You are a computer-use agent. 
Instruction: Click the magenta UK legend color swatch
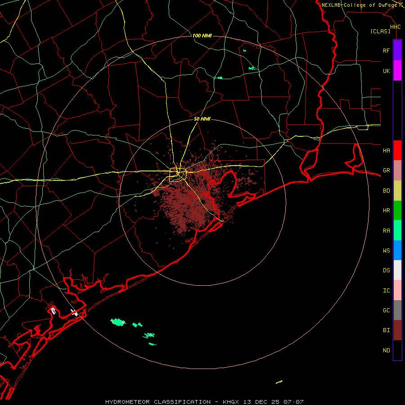pos(397,71)
